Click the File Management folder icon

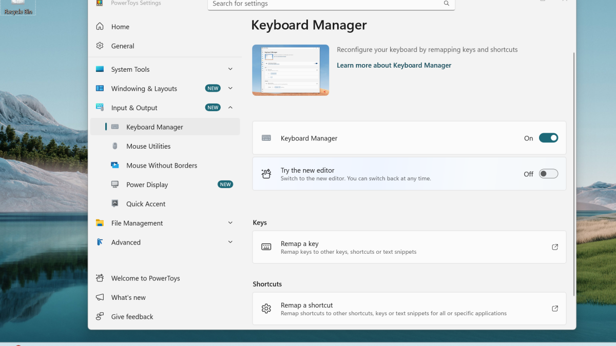coord(100,223)
